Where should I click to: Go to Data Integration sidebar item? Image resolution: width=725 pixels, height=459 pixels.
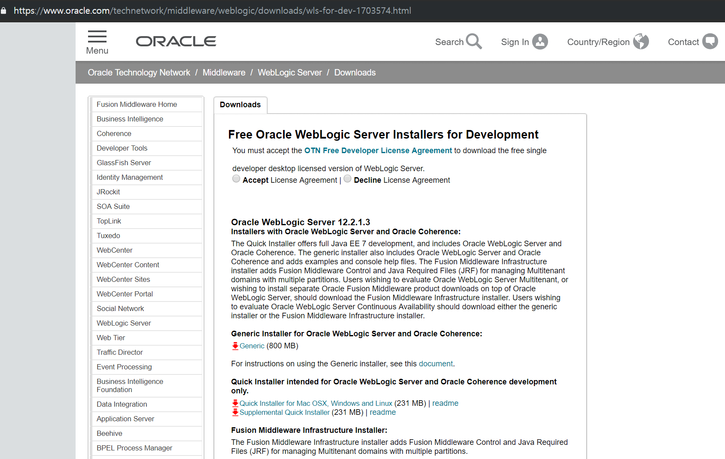146,404
